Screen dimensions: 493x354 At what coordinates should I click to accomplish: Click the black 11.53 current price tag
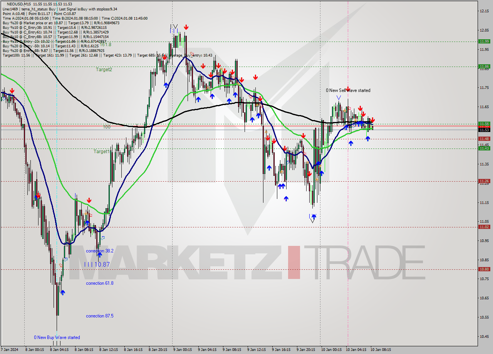pos(484,130)
